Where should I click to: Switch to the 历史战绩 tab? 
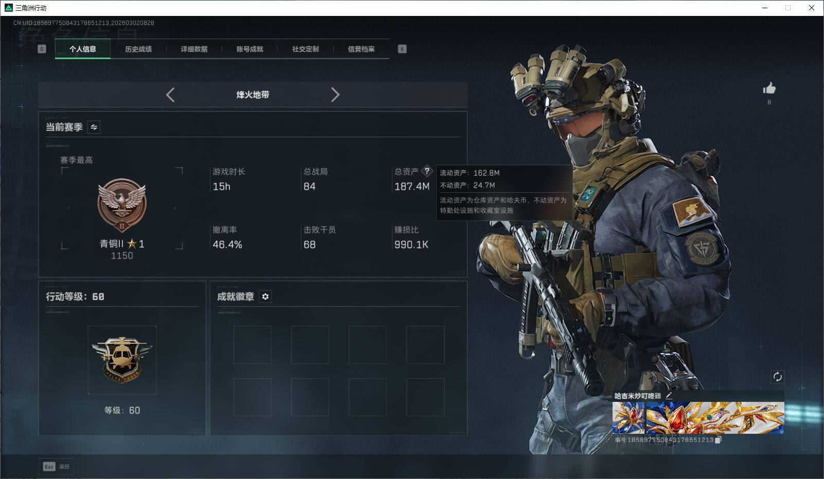(x=138, y=49)
